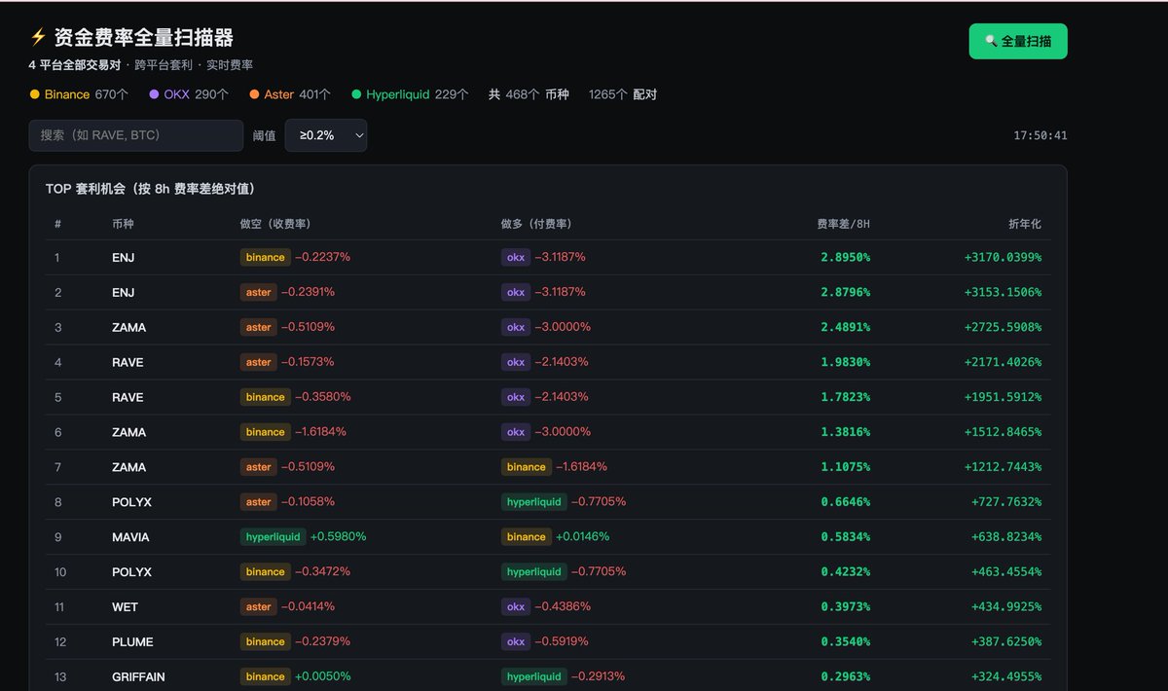The height and width of the screenshot is (691, 1168).
Task: Click the 2.4891% rate difference value
Action: (x=845, y=327)
